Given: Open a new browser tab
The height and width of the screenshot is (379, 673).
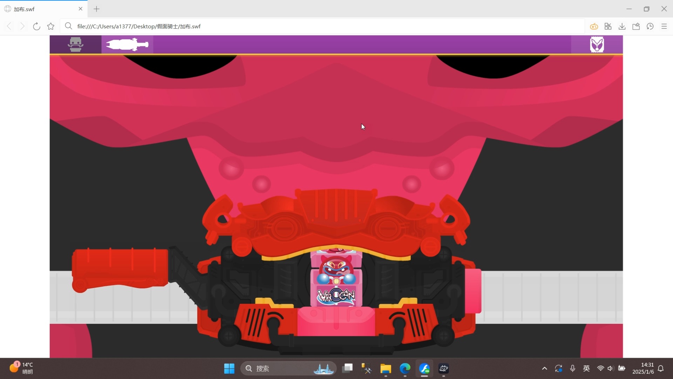Looking at the screenshot, I should click(97, 9).
